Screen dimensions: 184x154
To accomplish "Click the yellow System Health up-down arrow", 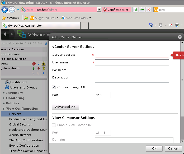I will coord(44,68).
